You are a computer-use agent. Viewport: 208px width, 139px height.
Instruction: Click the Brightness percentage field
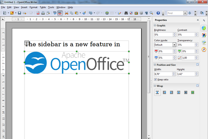(x=164, y=35)
